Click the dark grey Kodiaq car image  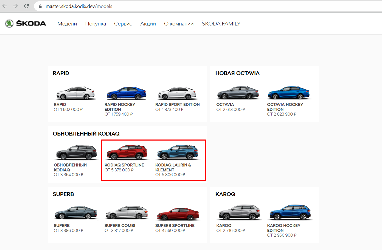tap(77, 152)
